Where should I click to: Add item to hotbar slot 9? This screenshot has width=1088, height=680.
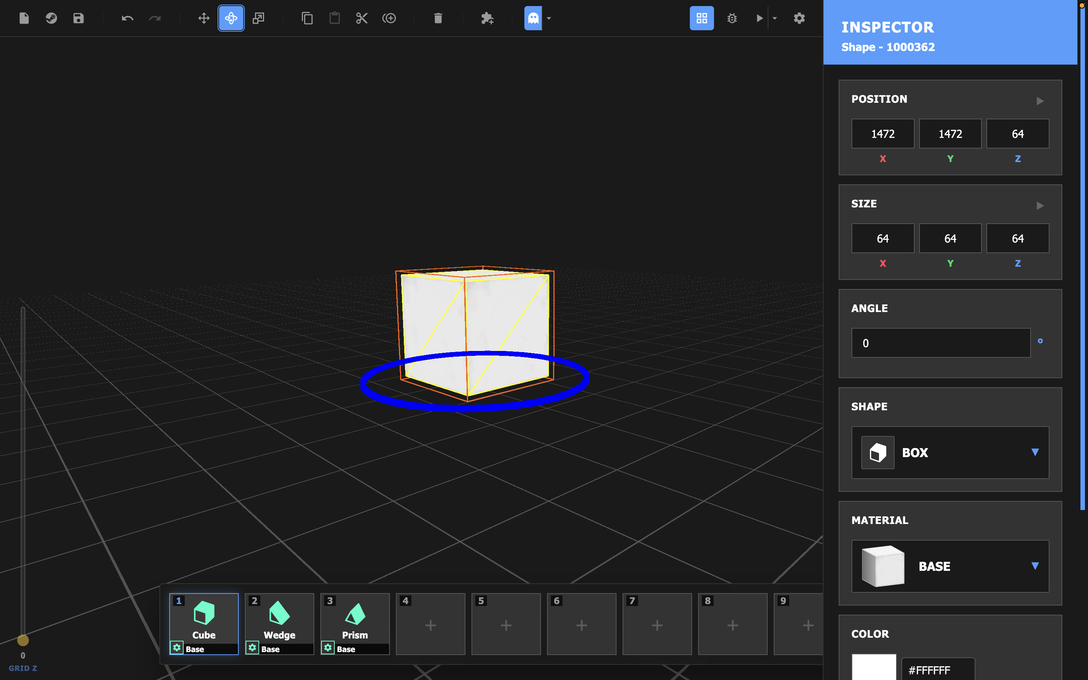[799, 624]
